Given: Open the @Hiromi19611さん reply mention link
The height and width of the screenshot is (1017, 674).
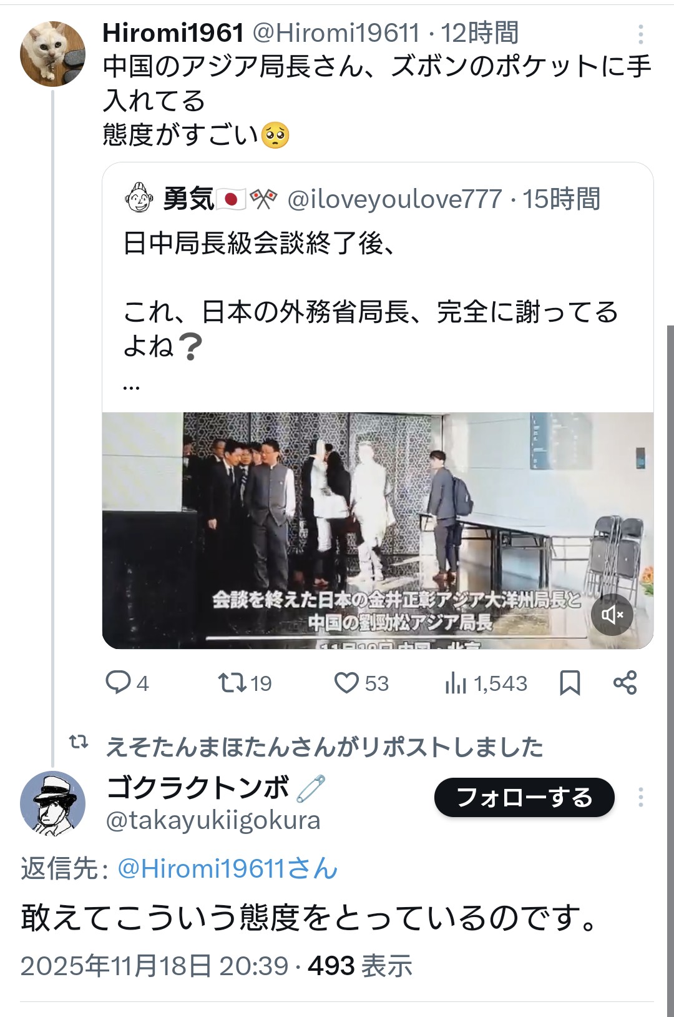Looking at the screenshot, I should click(x=228, y=869).
